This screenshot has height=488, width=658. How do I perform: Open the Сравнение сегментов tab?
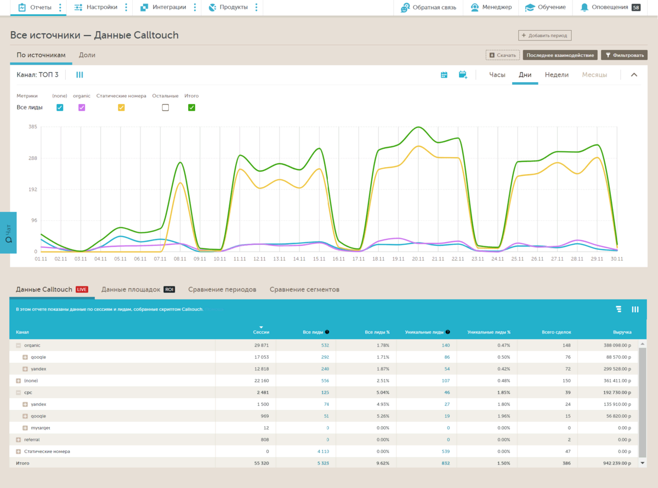(304, 289)
